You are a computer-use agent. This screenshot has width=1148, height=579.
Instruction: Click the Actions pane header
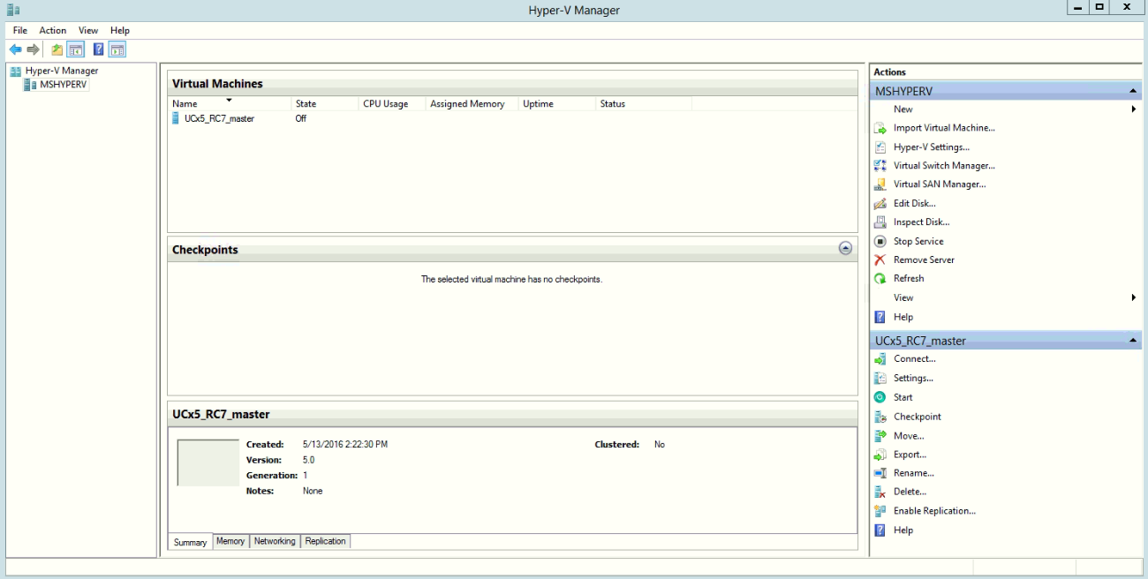tap(1005, 72)
